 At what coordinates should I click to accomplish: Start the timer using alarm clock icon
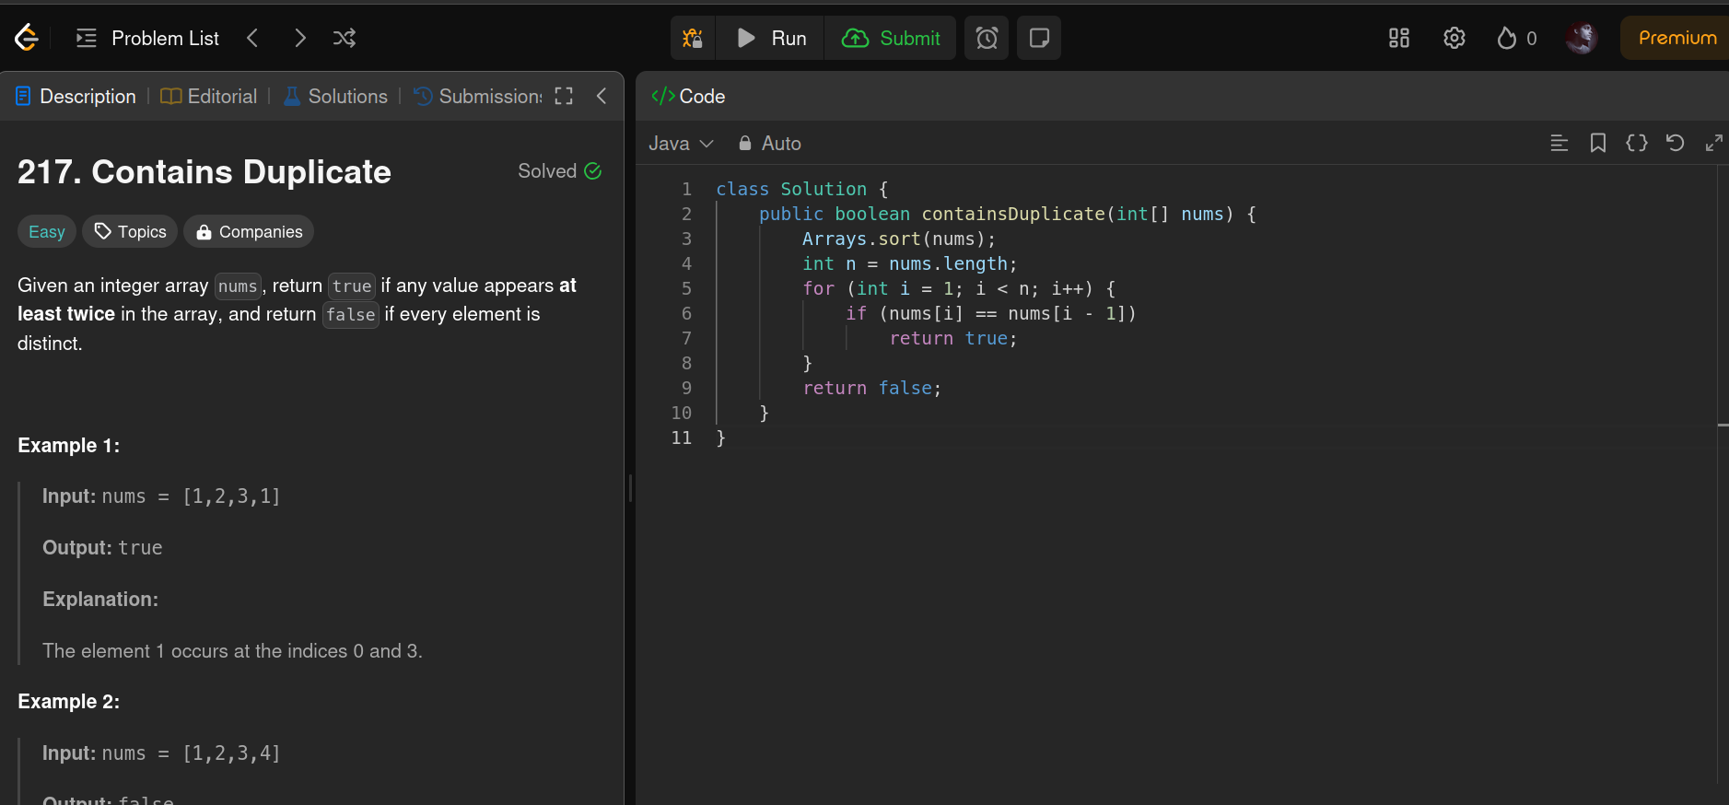tap(987, 38)
